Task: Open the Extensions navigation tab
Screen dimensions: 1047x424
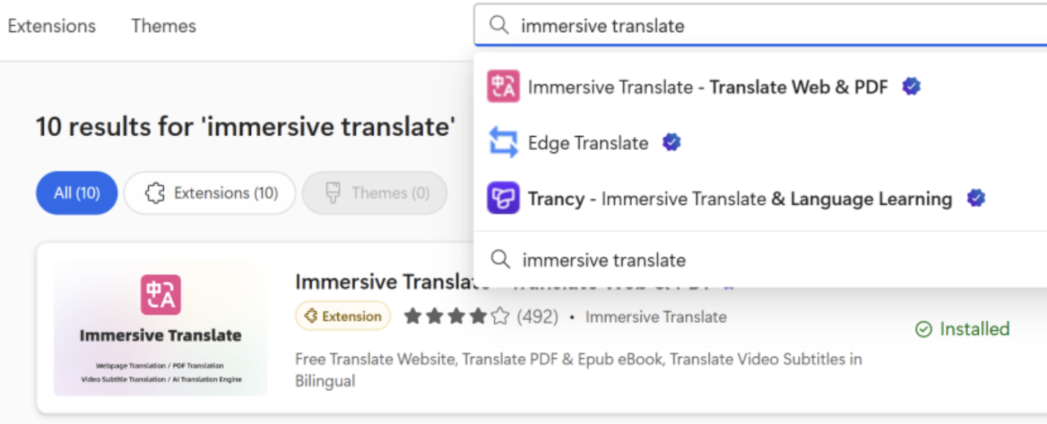Action: click(51, 26)
